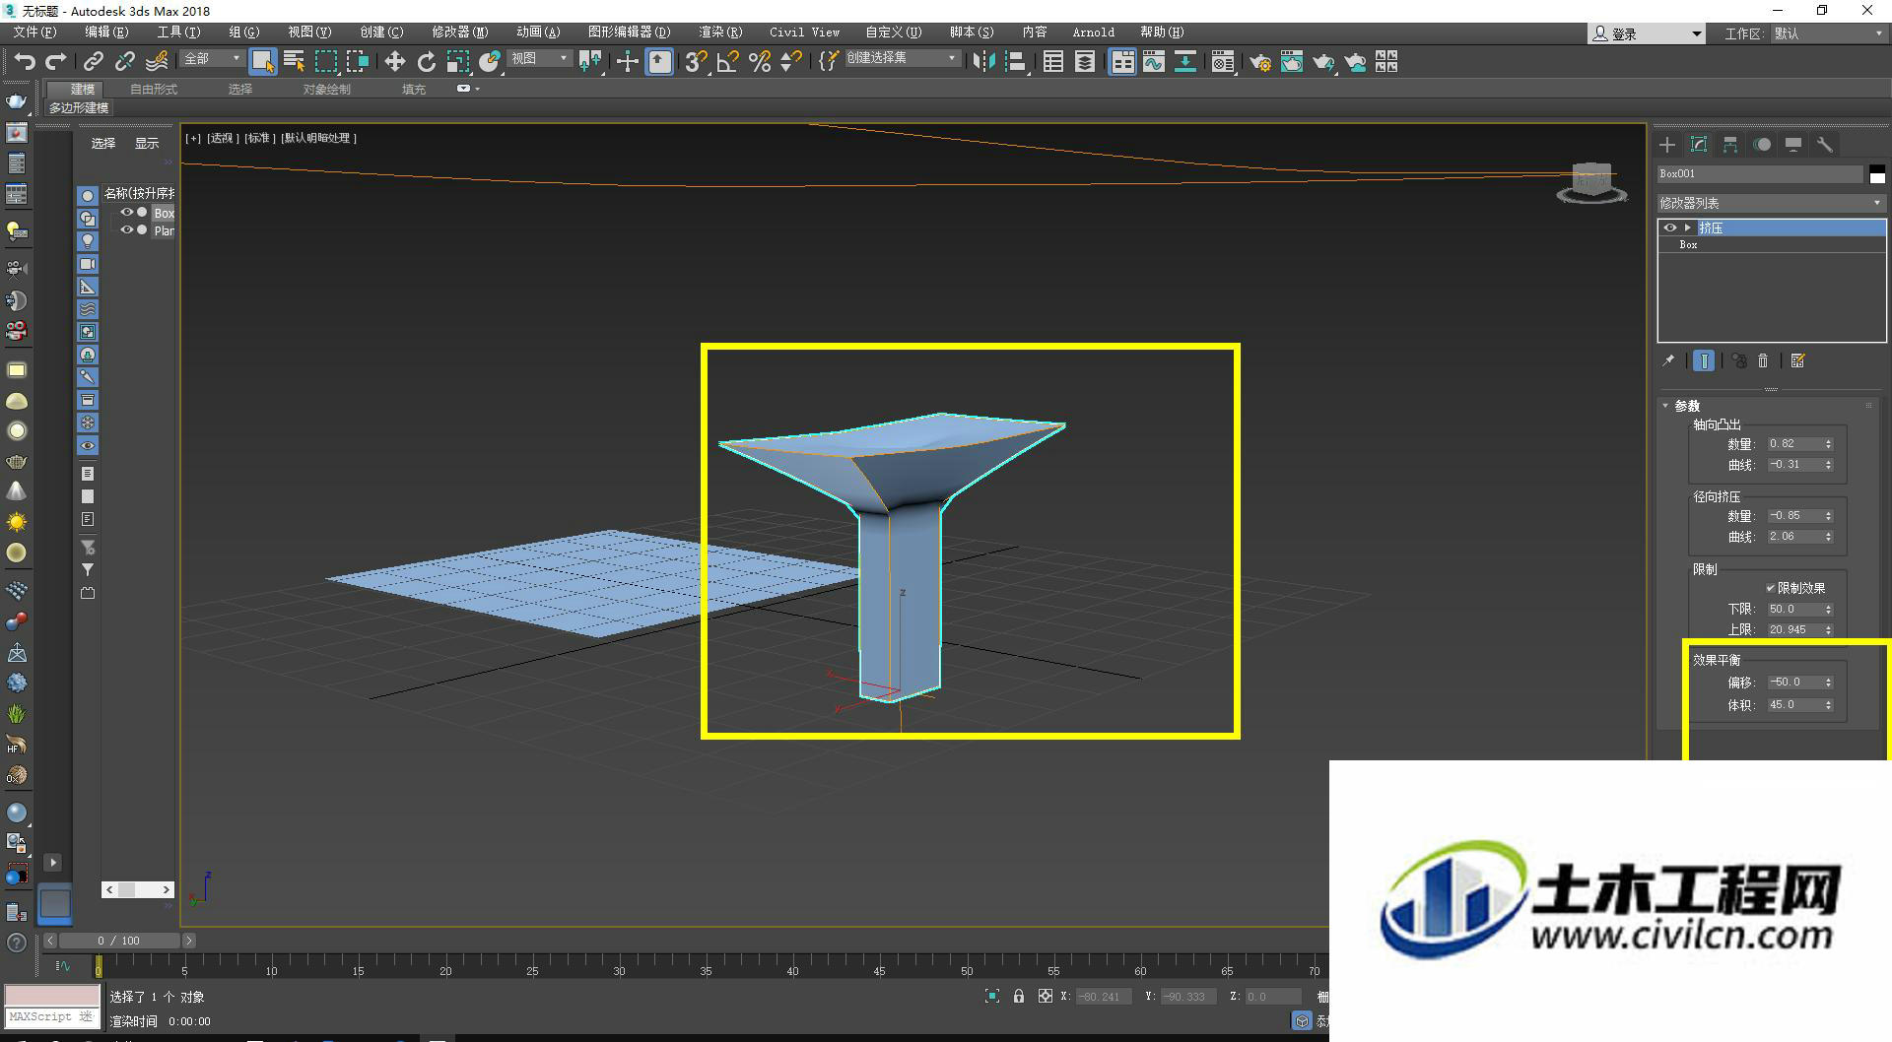The width and height of the screenshot is (1892, 1042).
Task: Switch to 对象绘制 ribbon tab
Action: click(x=326, y=90)
